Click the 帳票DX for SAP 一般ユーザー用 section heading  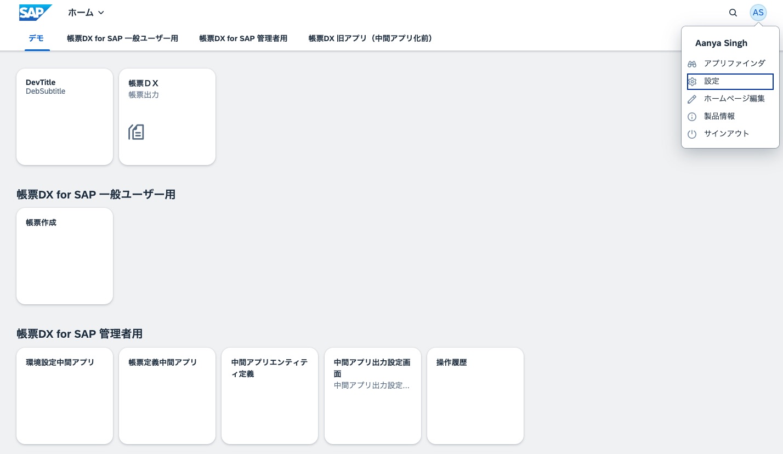click(x=96, y=194)
